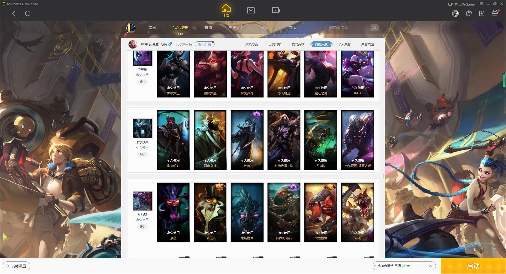506x274 pixels.
Task: Open the download manager icon
Action: pos(482,13)
